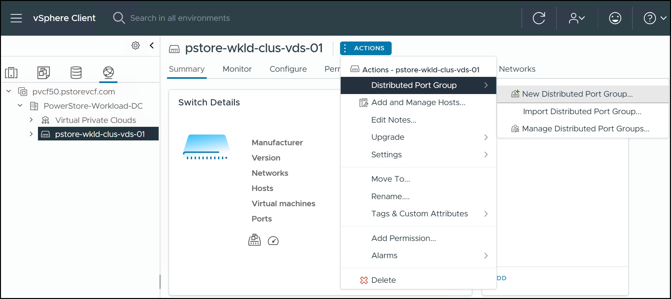Open the Settings submenu
Viewport: 671px width, 299px height.
pos(419,155)
